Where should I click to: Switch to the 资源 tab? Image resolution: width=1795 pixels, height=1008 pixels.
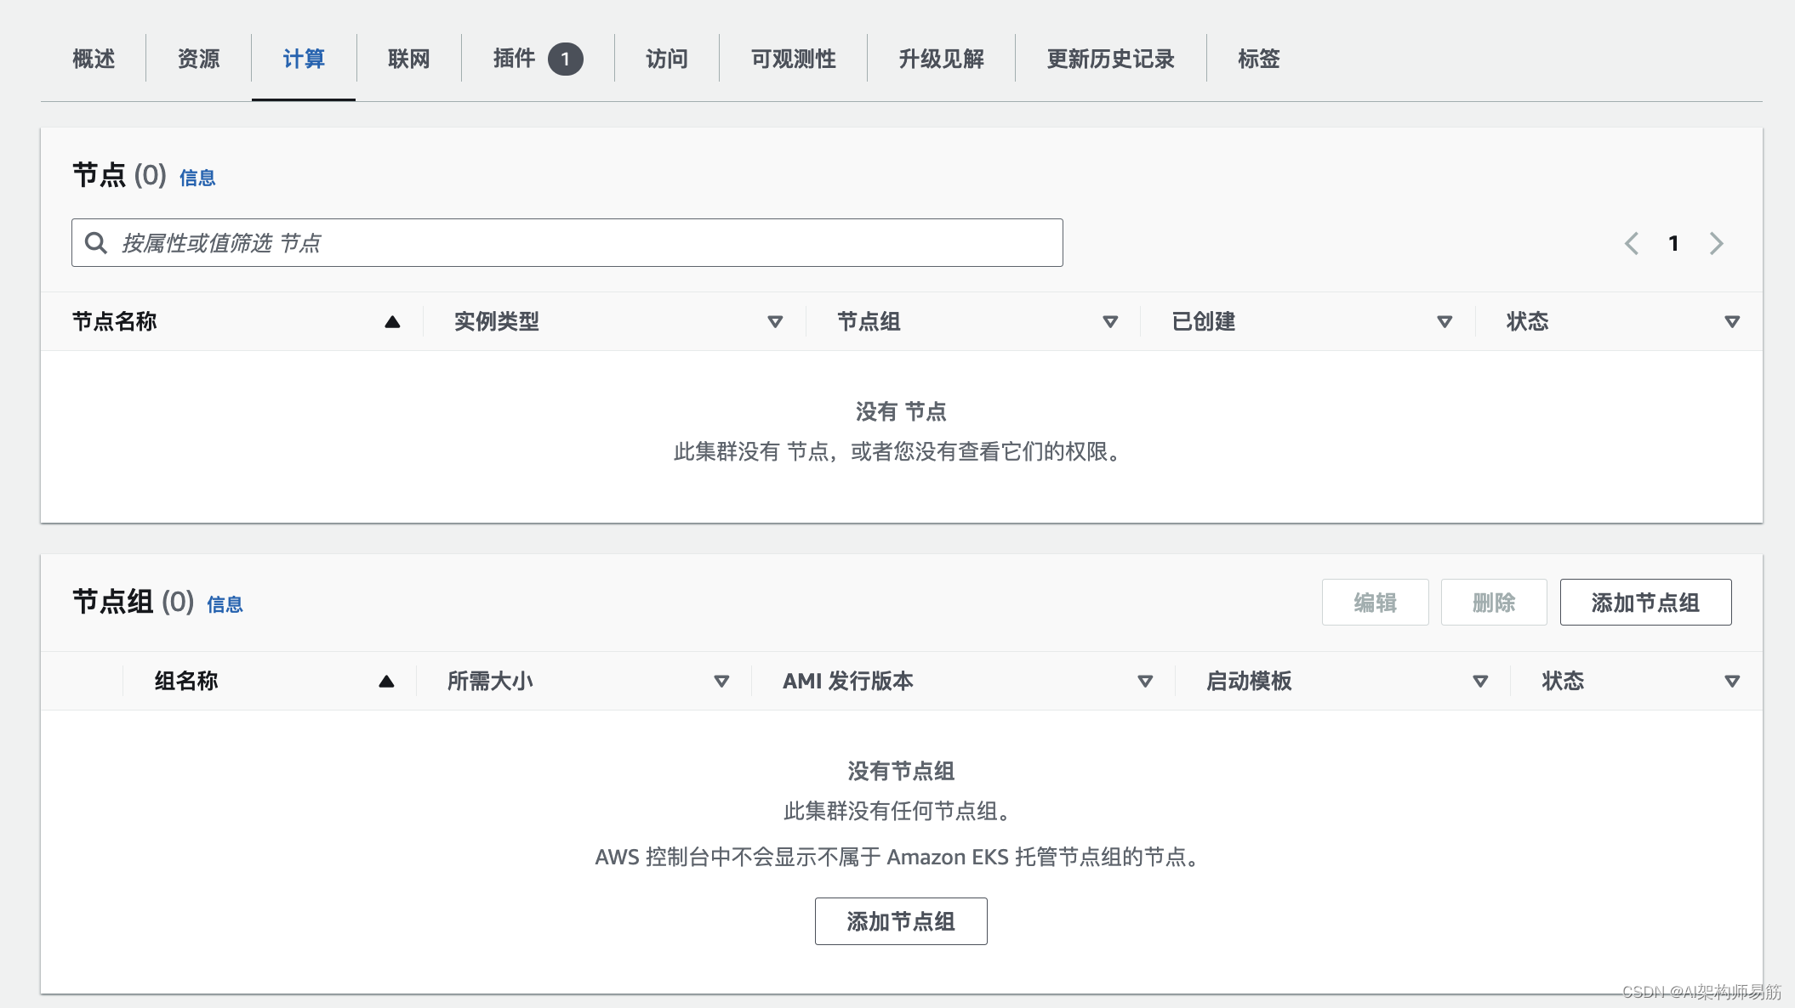(198, 59)
